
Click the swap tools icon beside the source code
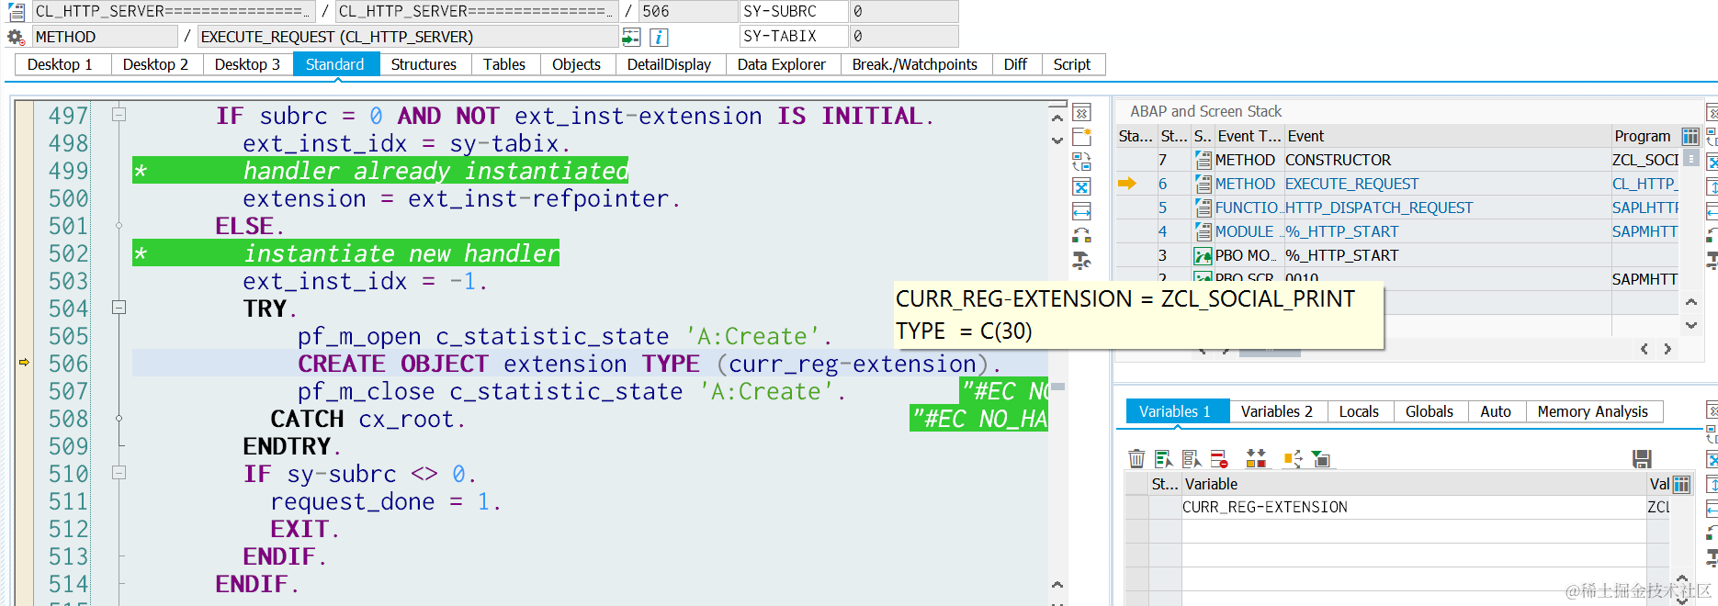[1082, 236]
